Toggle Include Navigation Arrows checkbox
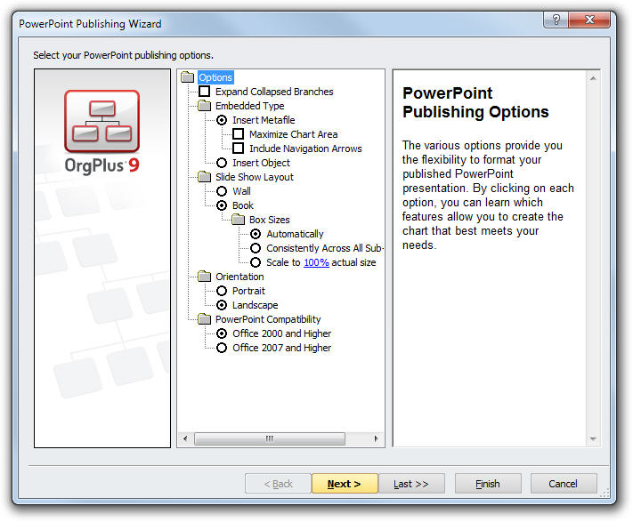The height and width of the screenshot is (522, 633). [239, 149]
